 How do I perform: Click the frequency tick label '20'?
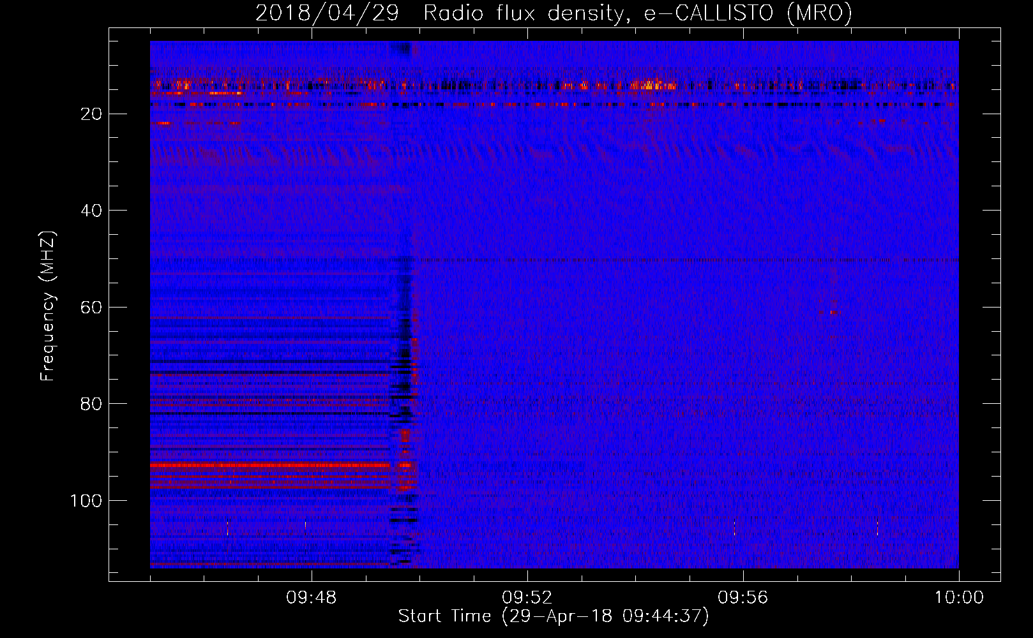click(91, 114)
